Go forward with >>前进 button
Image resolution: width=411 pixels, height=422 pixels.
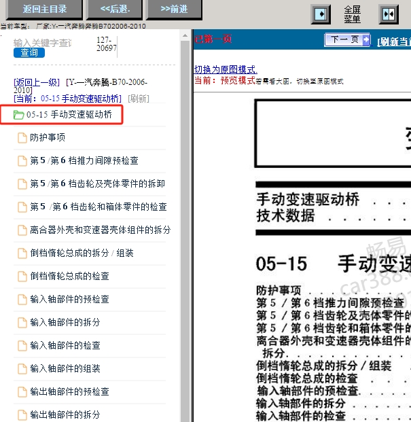pos(174,10)
